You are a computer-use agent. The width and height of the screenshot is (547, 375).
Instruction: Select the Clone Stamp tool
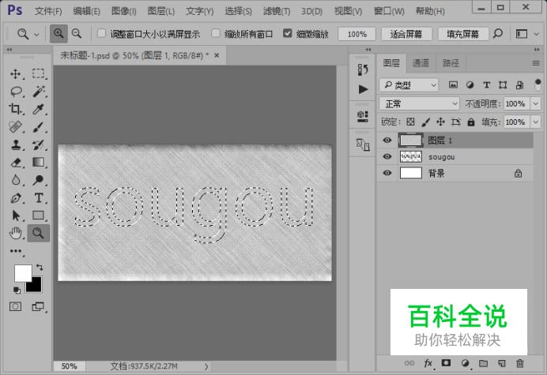(x=15, y=144)
